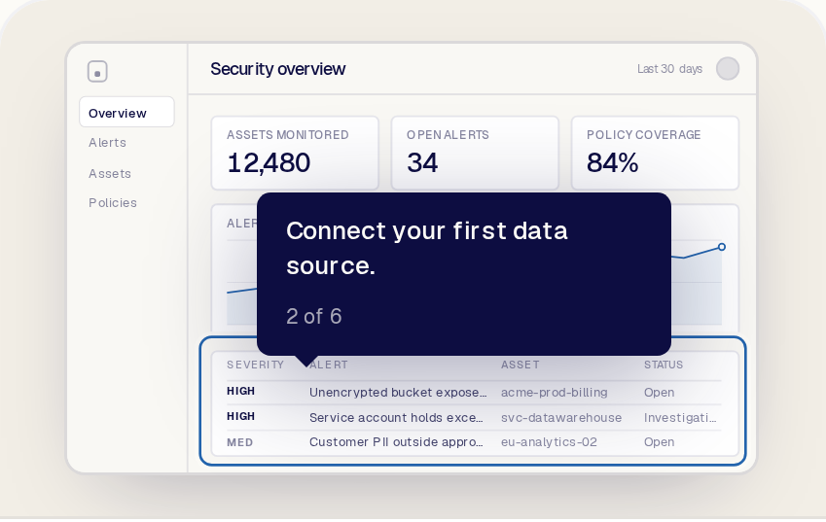Select asset acme-prod-billing
Image resolution: width=826 pixels, height=522 pixels.
tap(555, 393)
